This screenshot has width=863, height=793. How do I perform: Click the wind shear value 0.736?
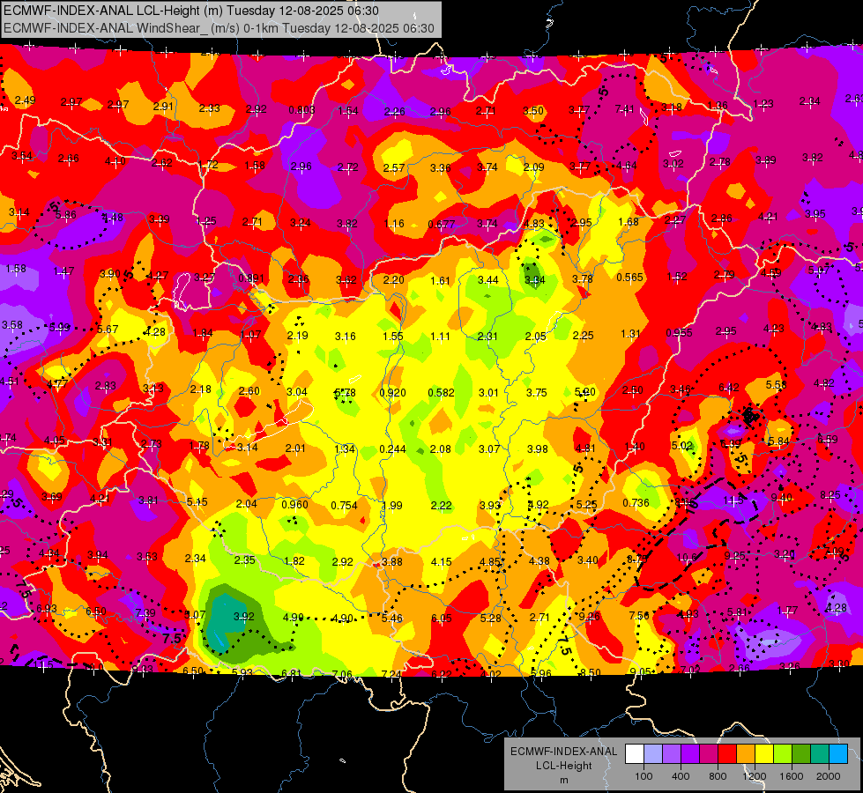pyautogui.click(x=636, y=503)
